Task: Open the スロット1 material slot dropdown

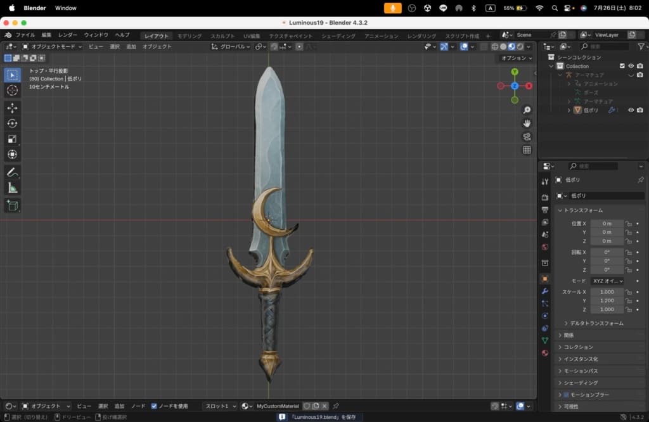Action: (221, 406)
